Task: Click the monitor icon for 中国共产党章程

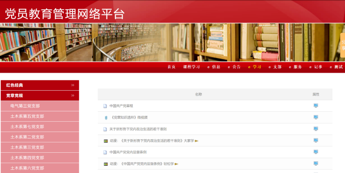Action: (x=316, y=106)
